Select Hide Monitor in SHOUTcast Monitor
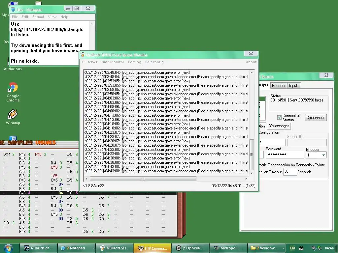The width and height of the screenshot is (338, 253). 113,62
